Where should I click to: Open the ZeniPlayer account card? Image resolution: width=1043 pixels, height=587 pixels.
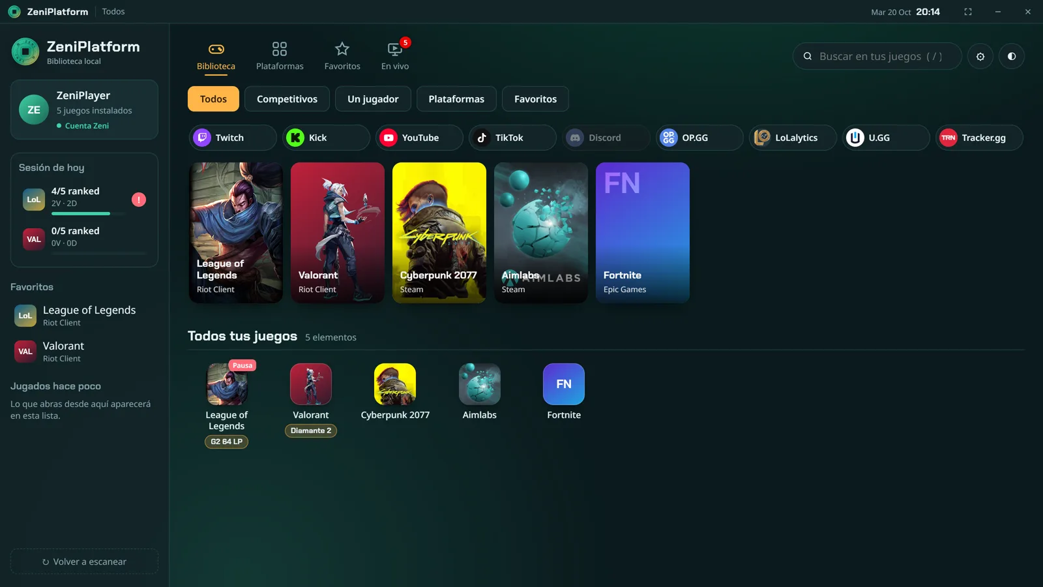(84, 110)
